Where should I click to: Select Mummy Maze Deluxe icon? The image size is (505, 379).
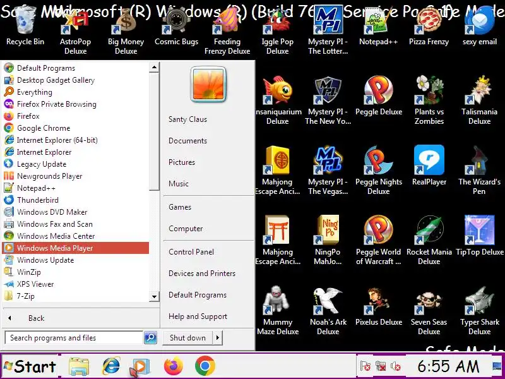point(278,310)
